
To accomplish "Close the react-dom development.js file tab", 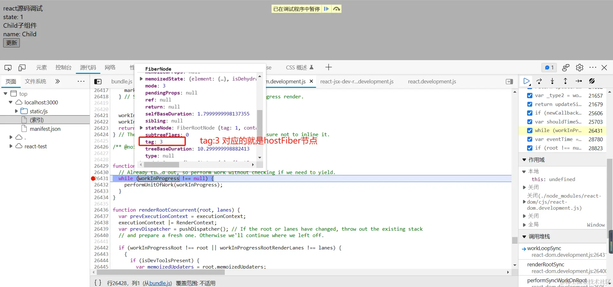I will coord(311,81).
